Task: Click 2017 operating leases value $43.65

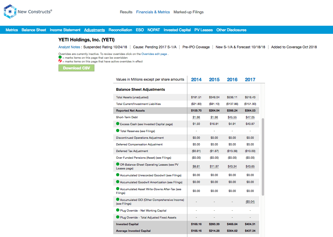Action: pyautogui.click(x=250, y=166)
